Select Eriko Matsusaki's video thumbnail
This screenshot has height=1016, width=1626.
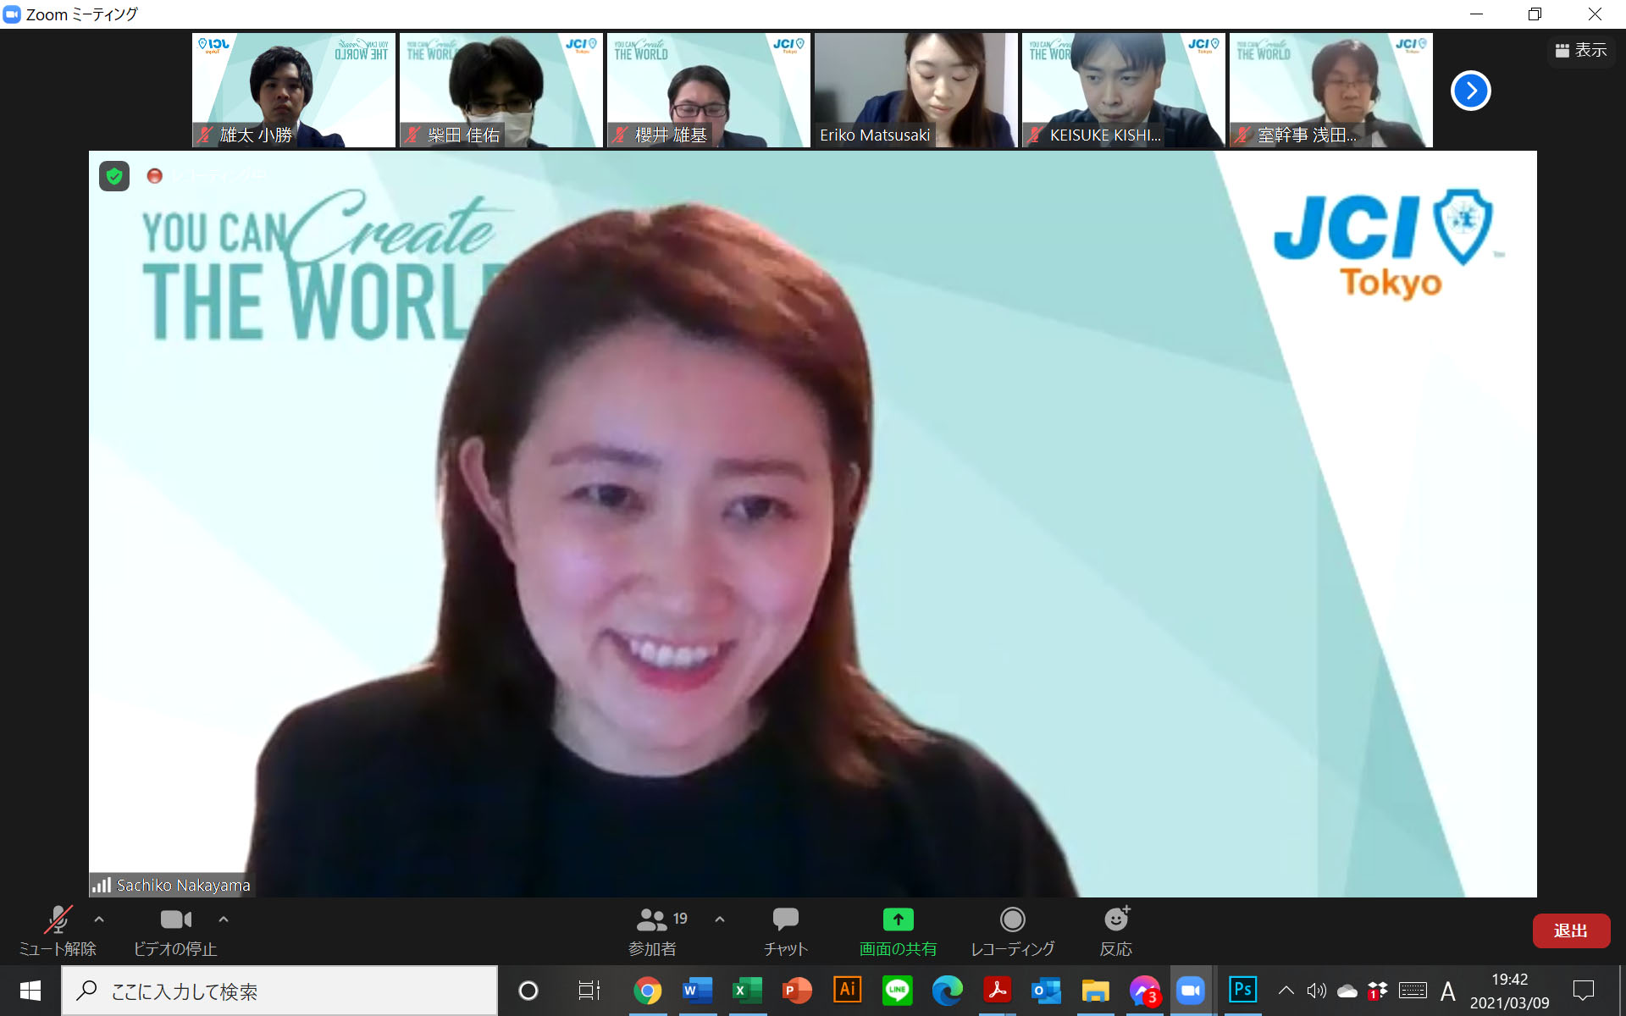click(915, 90)
